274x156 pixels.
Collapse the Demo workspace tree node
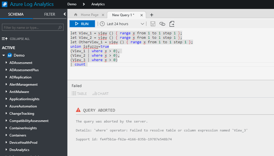3,55
